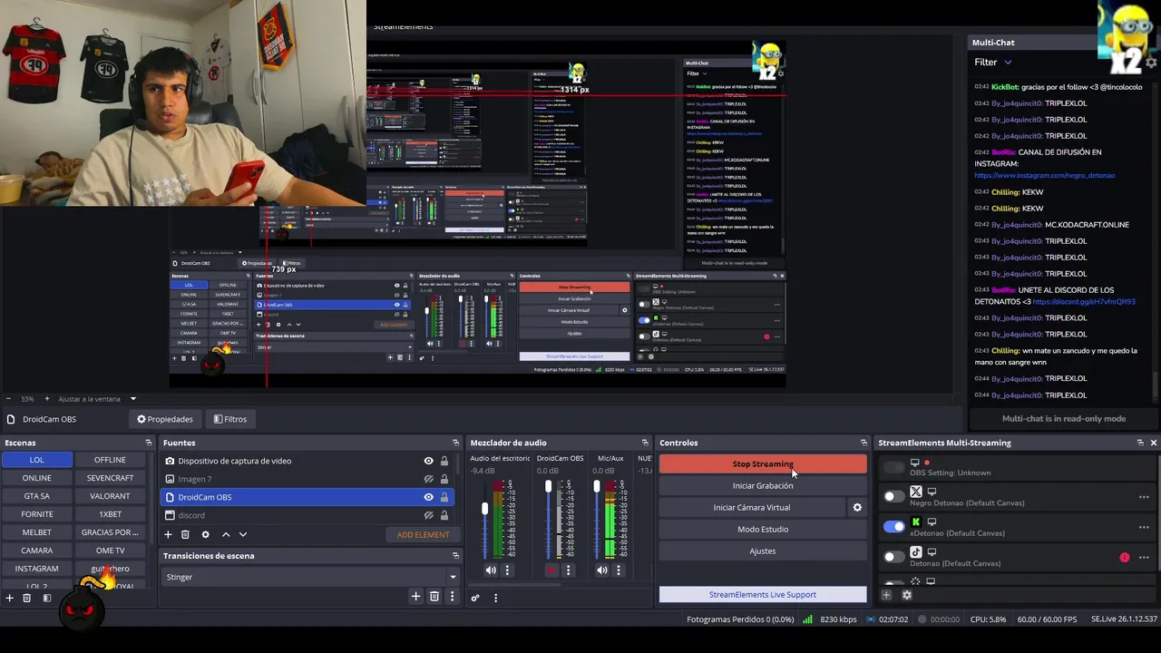Screen dimensions: 1161x653
Task: Enable the Detonao TikTok output toggle
Action: click(x=893, y=557)
